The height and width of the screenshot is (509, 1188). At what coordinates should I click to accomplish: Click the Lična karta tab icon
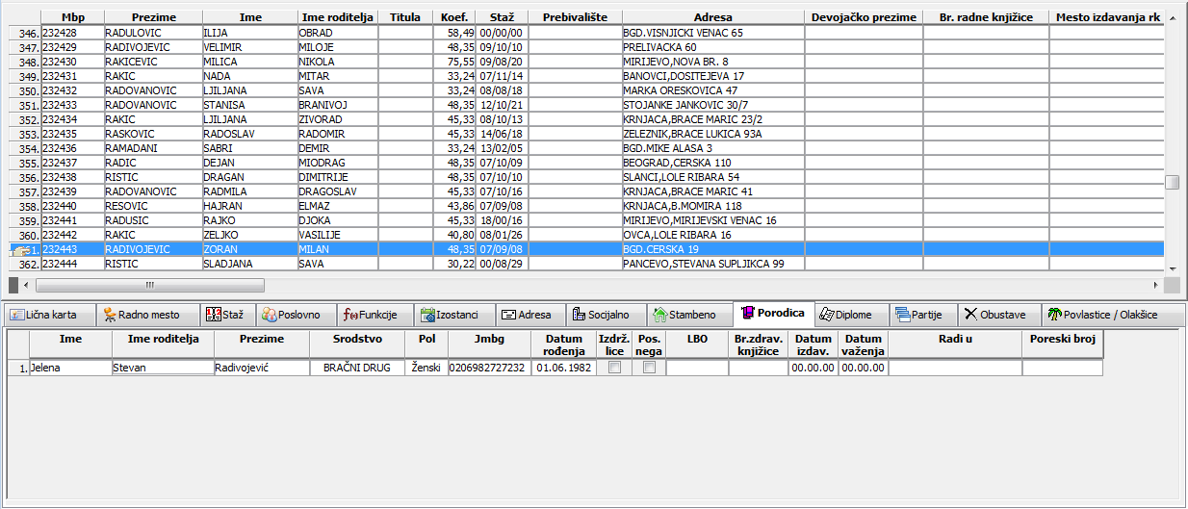tap(16, 315)
